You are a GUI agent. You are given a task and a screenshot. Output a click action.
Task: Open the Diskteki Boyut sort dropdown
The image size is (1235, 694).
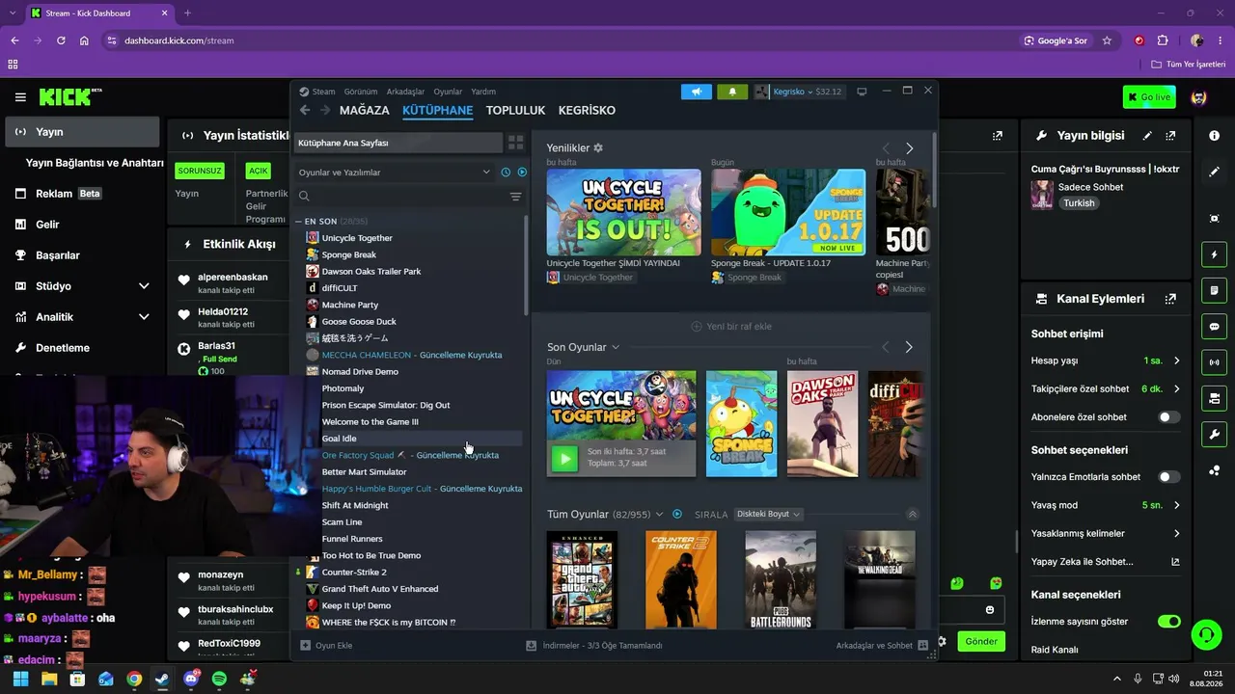(x=768, y=515)
